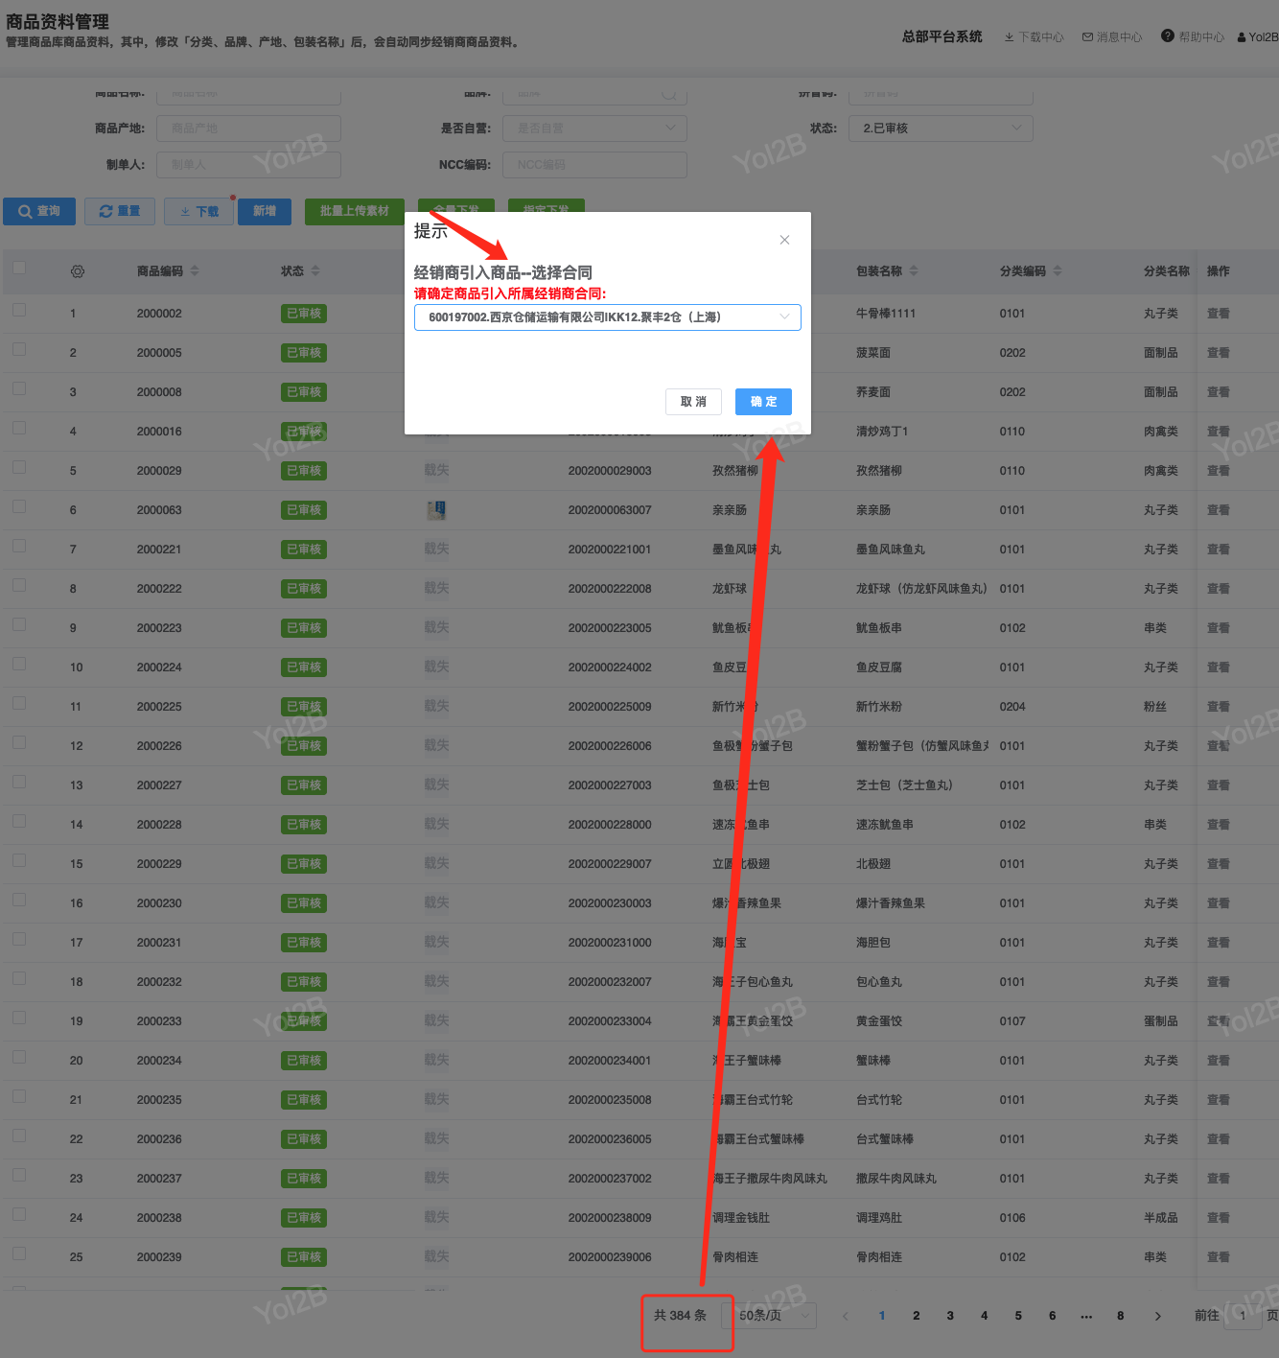Screen dimensions: 1279x1358
Task: Click the previous page arrow
Action: (x=845, y=1316)
